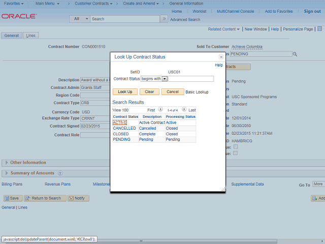Close the Look Up Contract Status dialog
This screenshot has height=244, width=325.
click(x=221, y=57)
